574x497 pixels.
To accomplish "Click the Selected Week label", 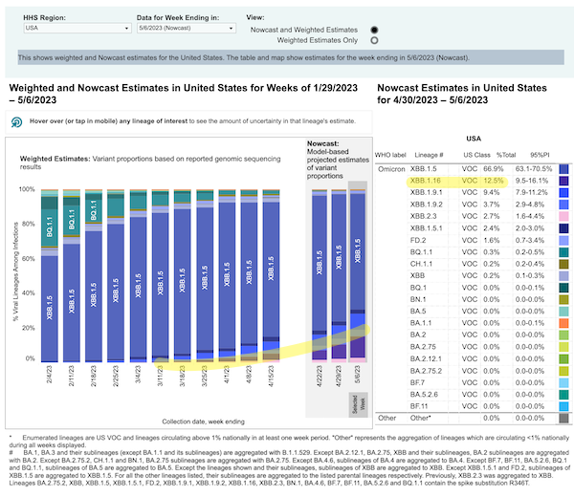I will 358,404.
